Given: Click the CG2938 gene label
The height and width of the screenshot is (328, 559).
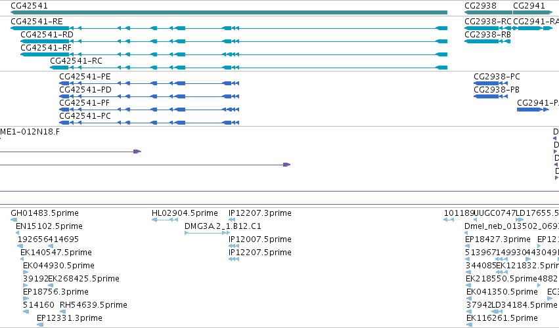Looking at the screenshot, I should pyautogui.click(x=480, y=6).
